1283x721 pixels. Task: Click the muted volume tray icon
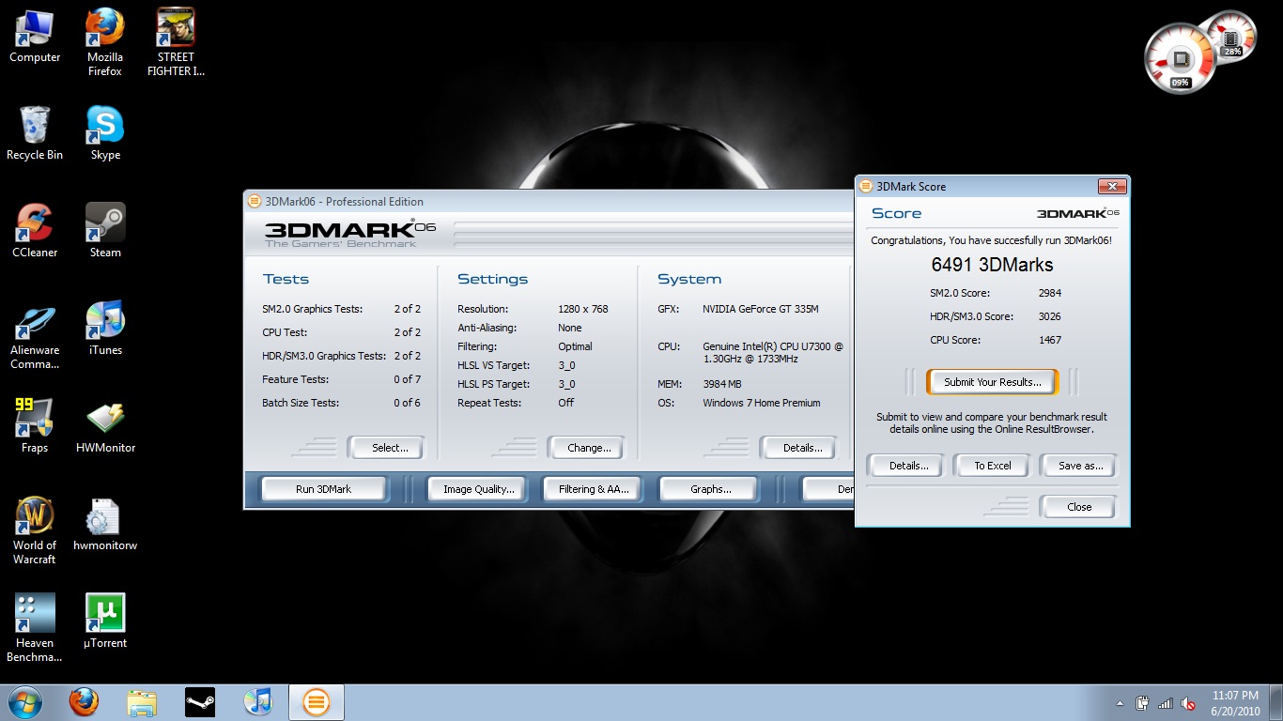[x=1188, y=703]
